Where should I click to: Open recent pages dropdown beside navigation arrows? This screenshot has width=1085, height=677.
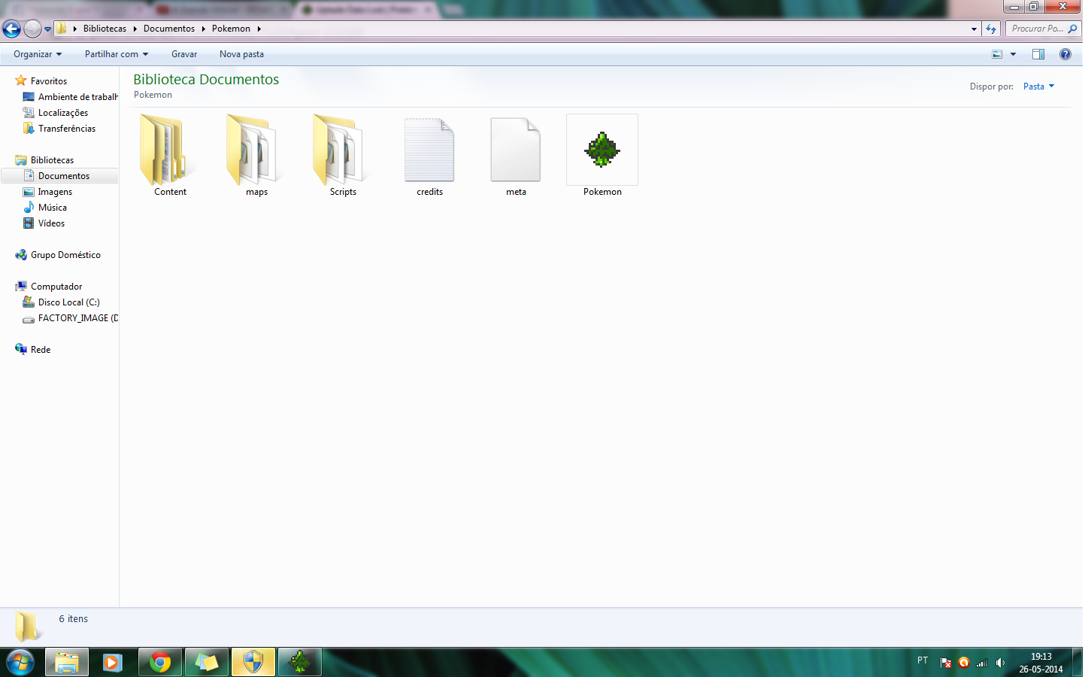pyautogui.click(x=48, y=29)
